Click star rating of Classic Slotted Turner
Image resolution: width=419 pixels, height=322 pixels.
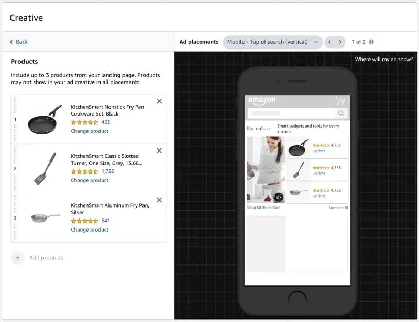(85, 171)
